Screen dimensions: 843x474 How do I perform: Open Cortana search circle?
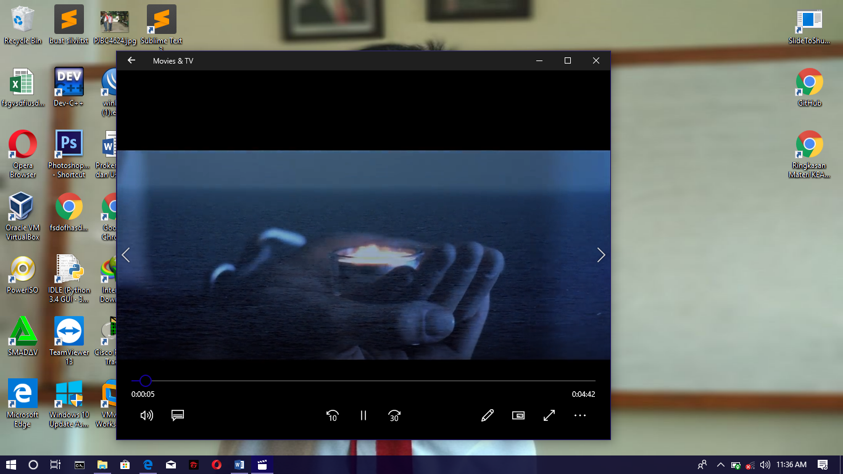33,465
